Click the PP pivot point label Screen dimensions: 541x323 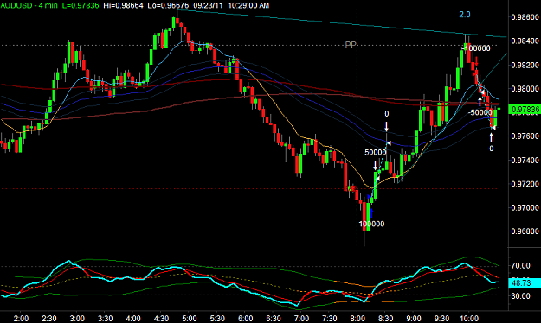coord(351,45)
